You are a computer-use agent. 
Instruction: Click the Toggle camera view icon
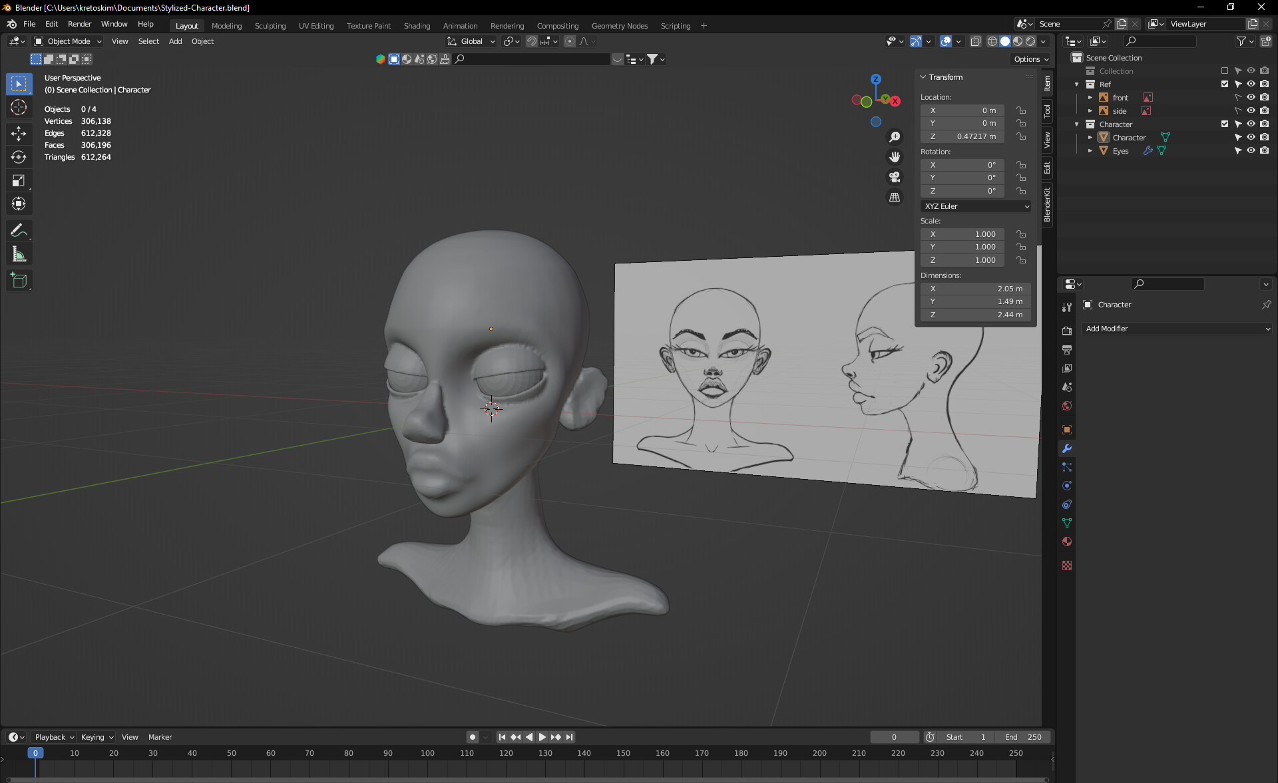[895, 177]
